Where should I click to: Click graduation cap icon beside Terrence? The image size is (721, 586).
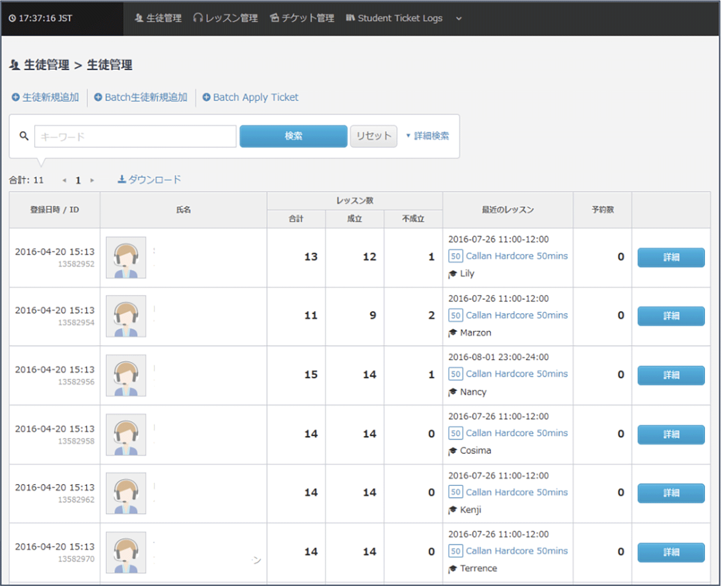pyautogui.click(x=453, y=568)
